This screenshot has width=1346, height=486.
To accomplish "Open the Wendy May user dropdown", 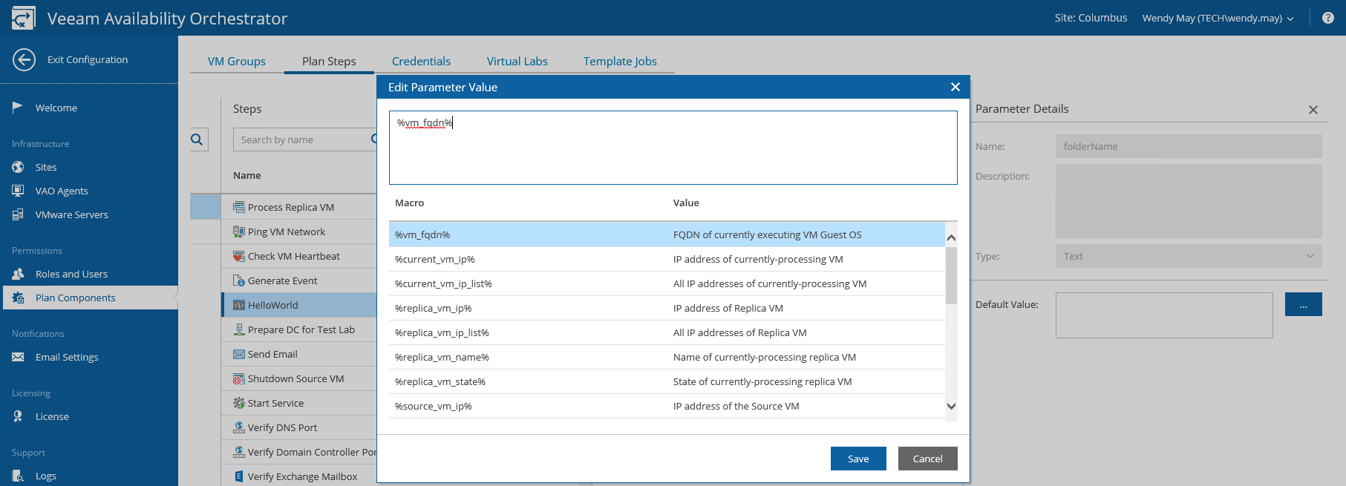I will [x=1218, y=18].
